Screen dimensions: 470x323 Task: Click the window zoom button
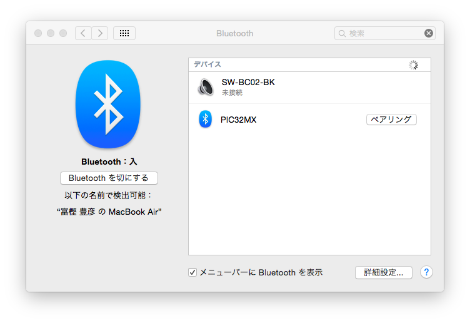[63, 33]
